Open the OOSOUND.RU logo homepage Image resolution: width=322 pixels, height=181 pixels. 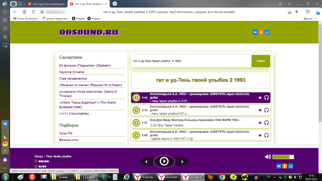(89, 32)
